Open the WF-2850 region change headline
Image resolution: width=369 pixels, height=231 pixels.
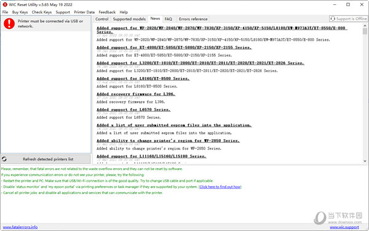(x=168, y=140)
